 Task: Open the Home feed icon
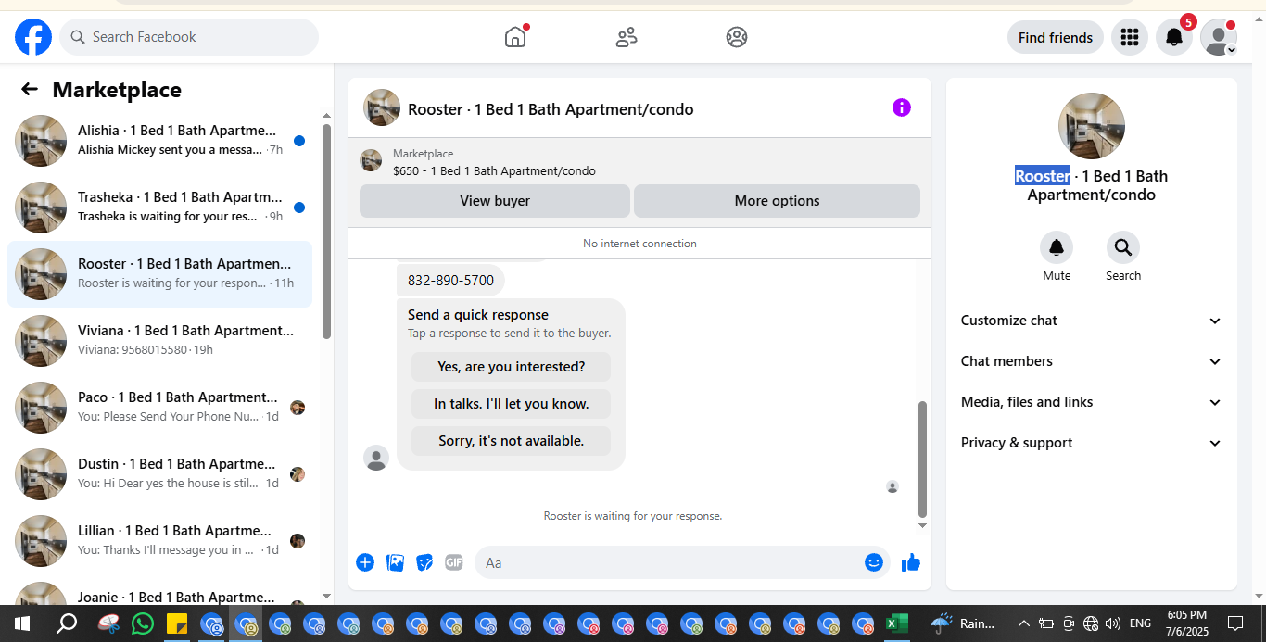[515, 37]
